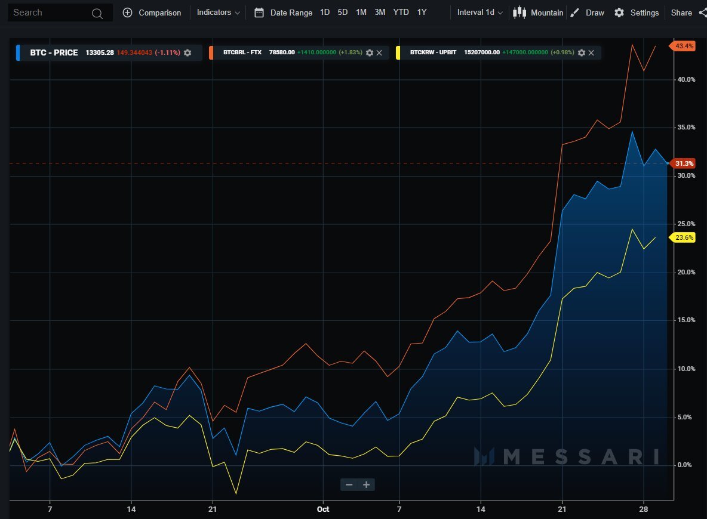Zoom in with the plus button
Screen dimensions: 707x519
367,485
